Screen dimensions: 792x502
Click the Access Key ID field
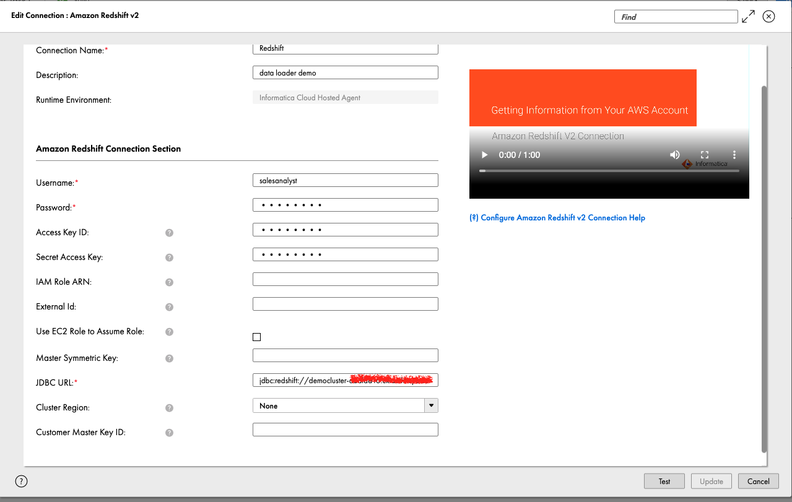coord(346,230)
